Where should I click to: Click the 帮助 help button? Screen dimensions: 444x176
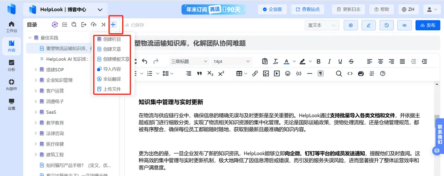382,9
